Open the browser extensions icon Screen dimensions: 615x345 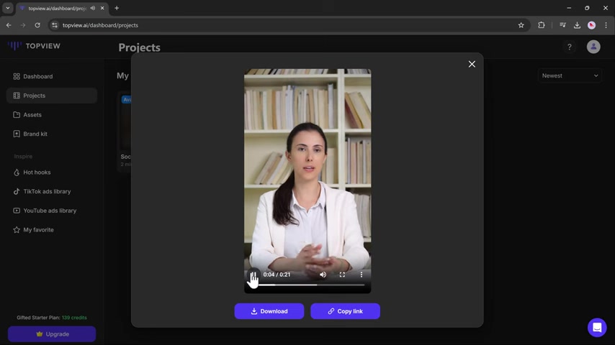542,25
